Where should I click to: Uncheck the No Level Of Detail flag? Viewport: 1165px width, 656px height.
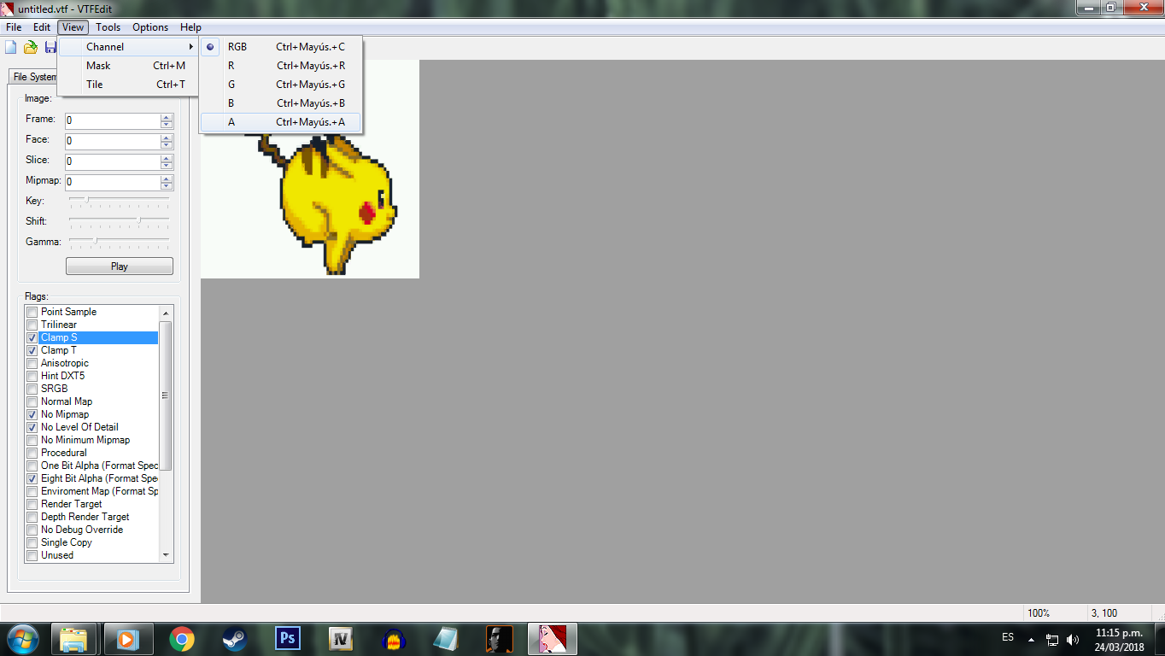(32, 427)
